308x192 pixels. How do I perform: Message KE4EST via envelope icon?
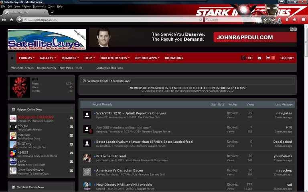click(x=71, y=153)
